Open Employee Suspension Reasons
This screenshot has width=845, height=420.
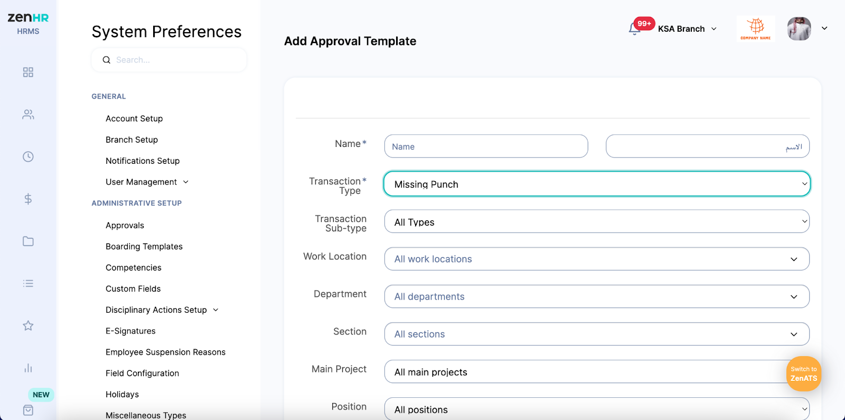tap(165, 352)
